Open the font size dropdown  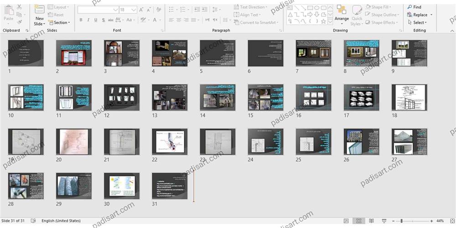coord(133,10)
